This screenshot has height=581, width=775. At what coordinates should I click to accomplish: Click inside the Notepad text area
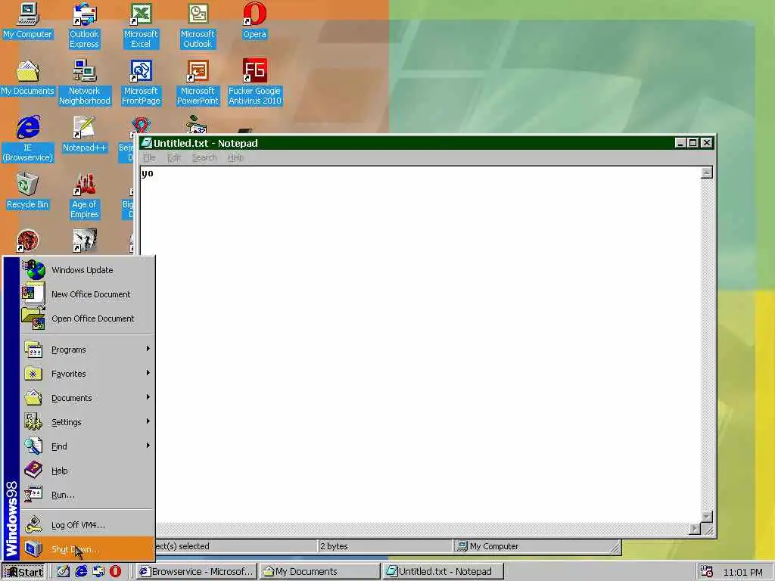tap(420, 344)
